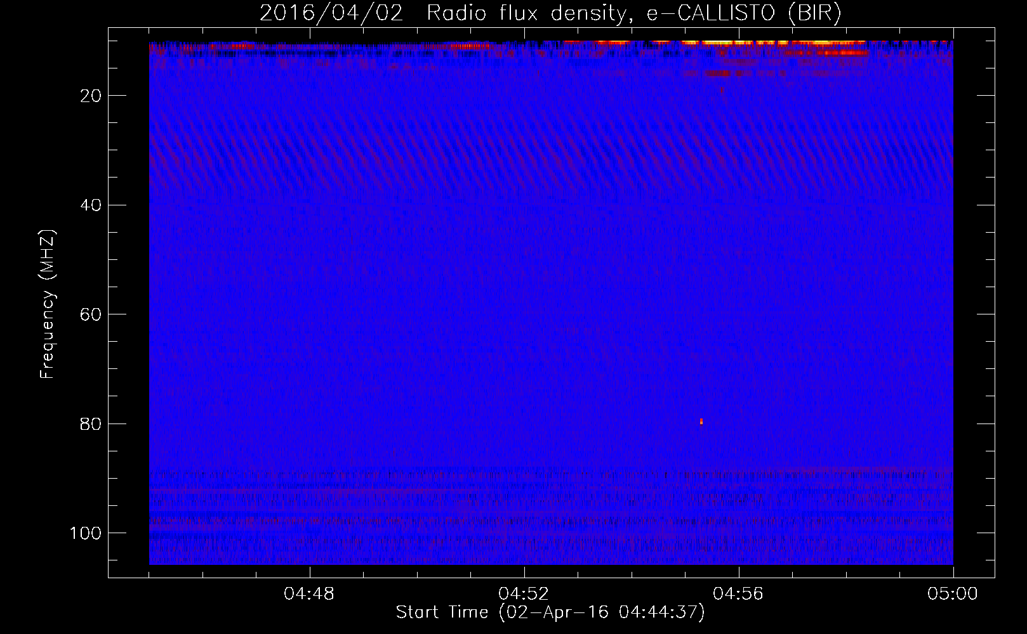
Task: Click the 'Start Time (02-Apr-16 04:44:37)' label
Action: (550, 612)
